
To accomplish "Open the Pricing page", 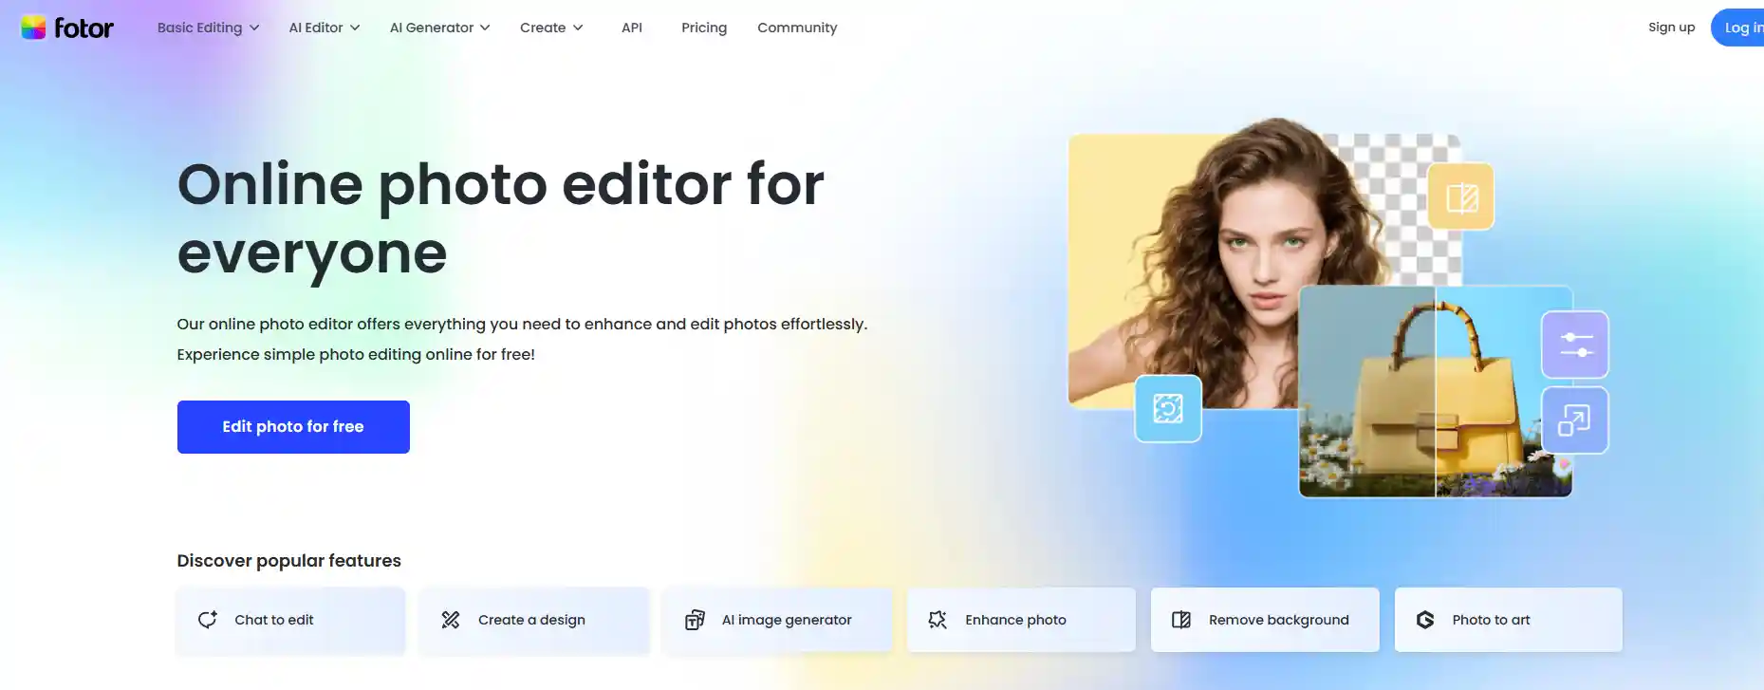I will click(x=704, y=28).
